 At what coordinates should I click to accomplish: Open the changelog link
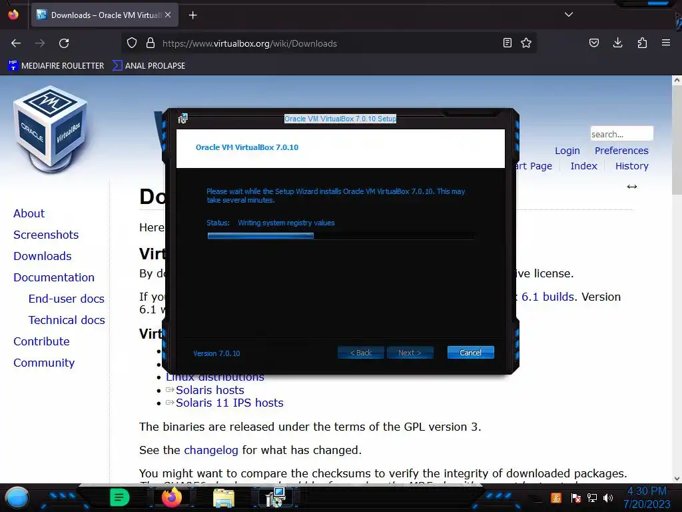211,450
